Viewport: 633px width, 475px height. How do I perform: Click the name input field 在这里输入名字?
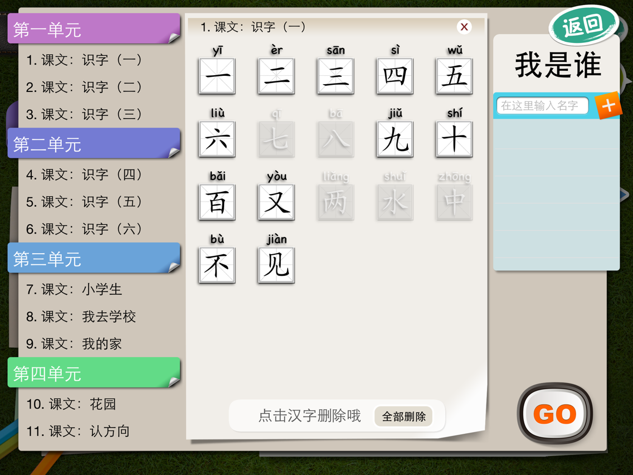[x=542, y=106]
